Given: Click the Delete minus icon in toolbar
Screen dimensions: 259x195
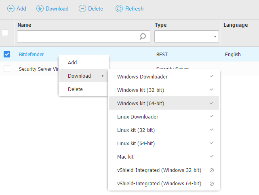Looking at the screenshot, I should (82, 8).
